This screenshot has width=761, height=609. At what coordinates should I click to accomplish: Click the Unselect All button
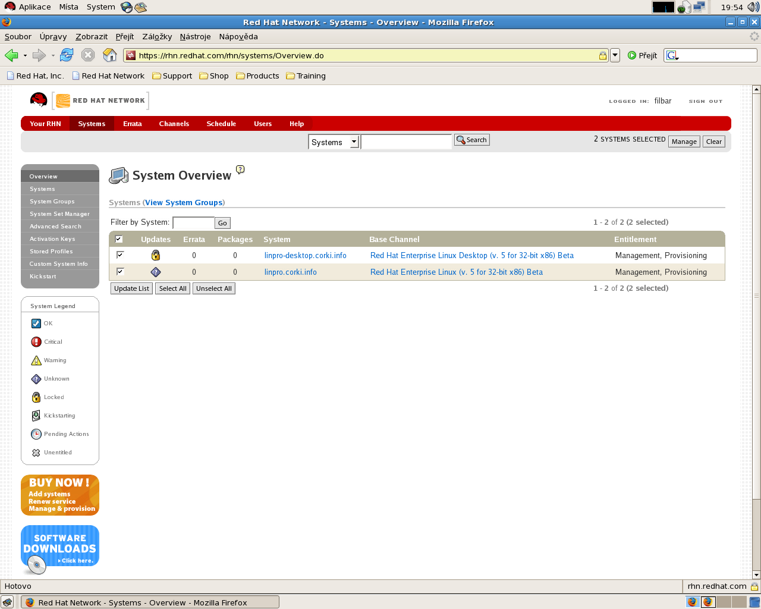click(214, 288)
